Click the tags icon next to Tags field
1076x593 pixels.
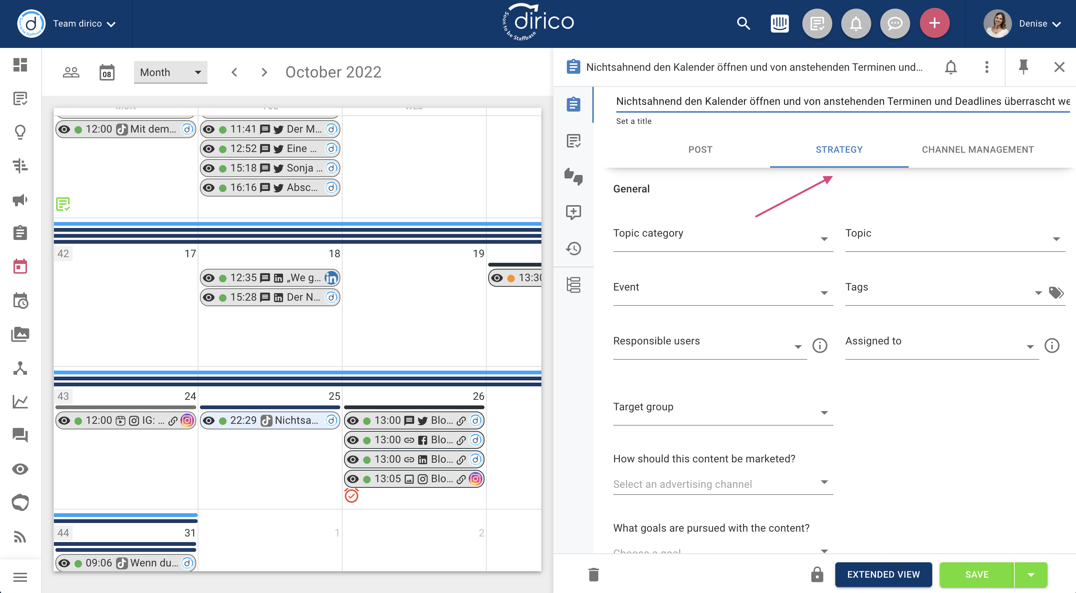click(x=1057, y=292)
